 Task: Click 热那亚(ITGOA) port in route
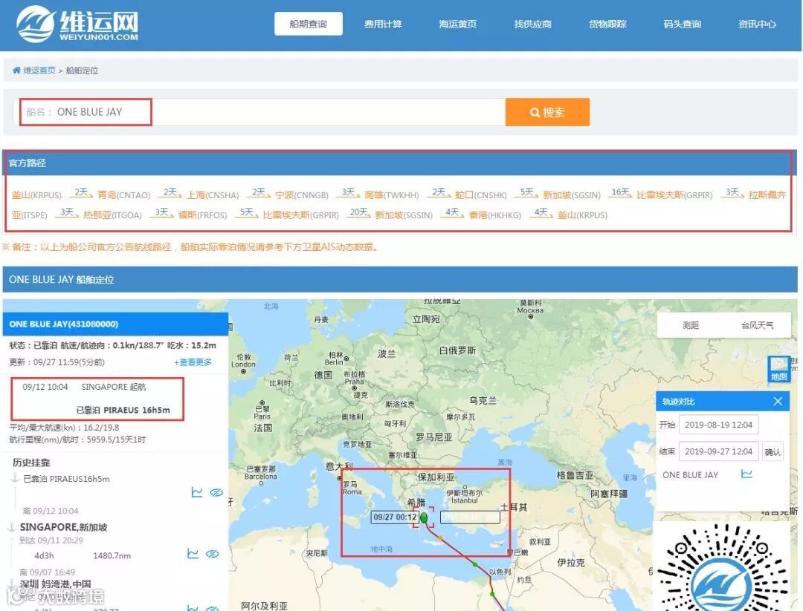coord(112,215)
